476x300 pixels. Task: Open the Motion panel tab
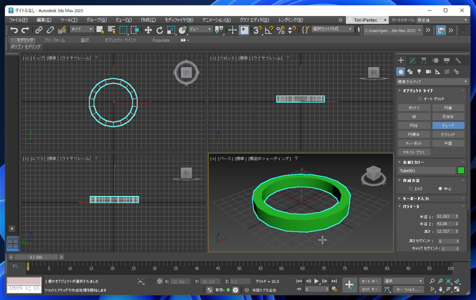(436, 61)
